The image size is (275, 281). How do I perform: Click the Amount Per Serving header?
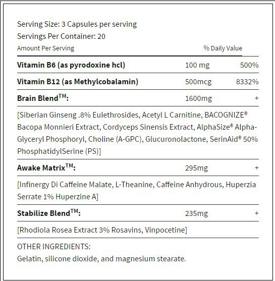coord(46,48)
